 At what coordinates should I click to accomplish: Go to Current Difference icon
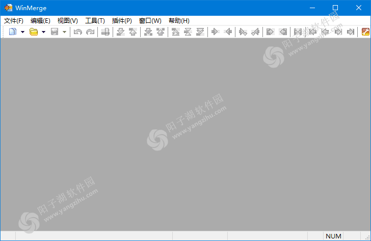point(188,32)
